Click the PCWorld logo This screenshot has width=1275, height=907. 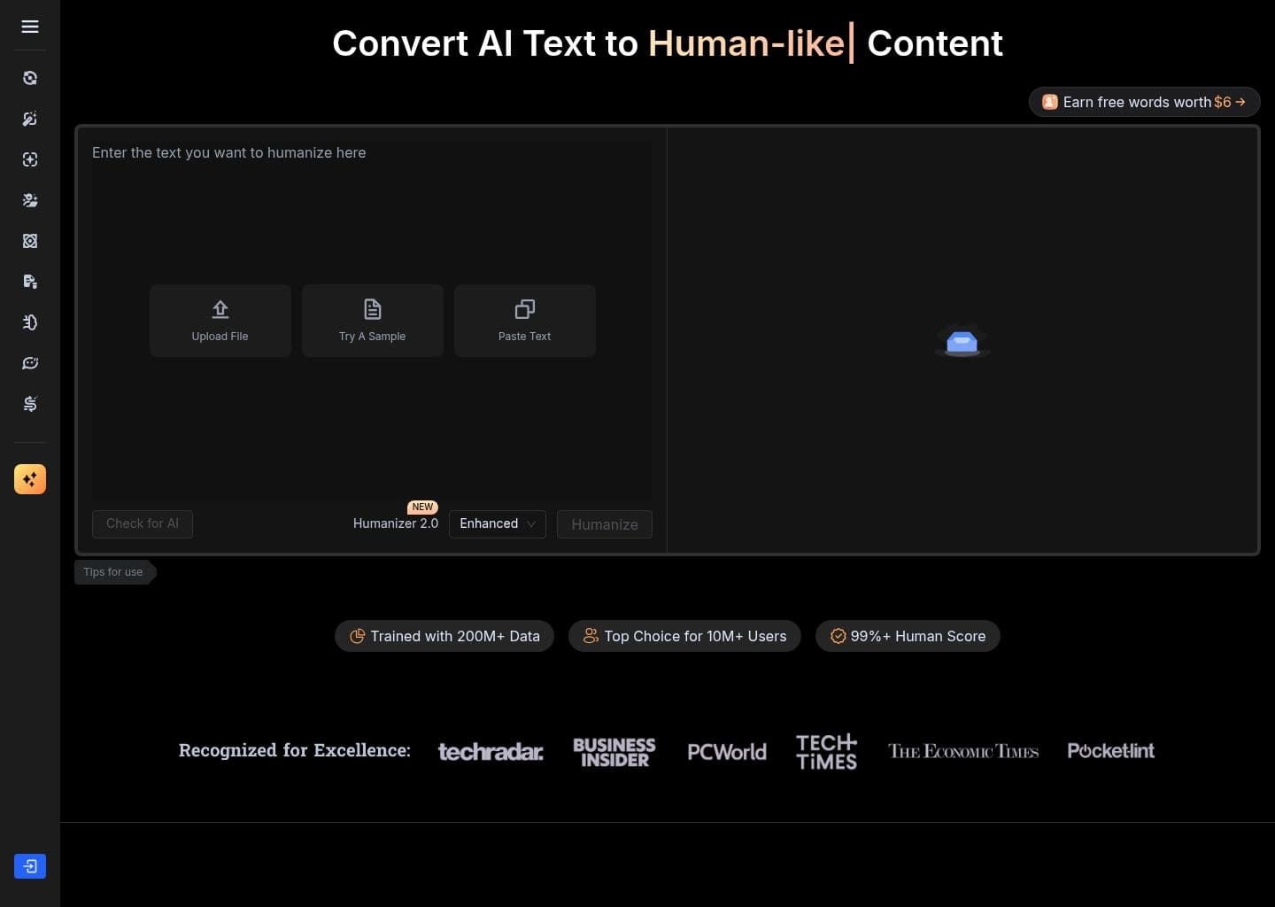(x=727, y=752)
